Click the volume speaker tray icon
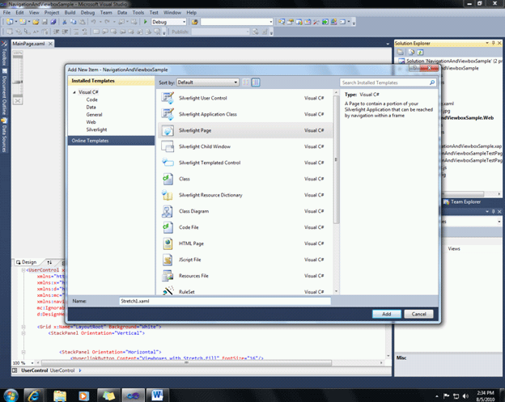The width and height of the screenshot is (505, 402). pyautogui.click(x=465, y=396)
